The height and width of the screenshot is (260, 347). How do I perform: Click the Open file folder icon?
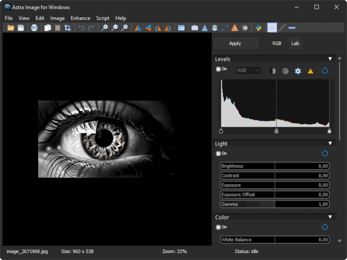(x=11, y=28)
